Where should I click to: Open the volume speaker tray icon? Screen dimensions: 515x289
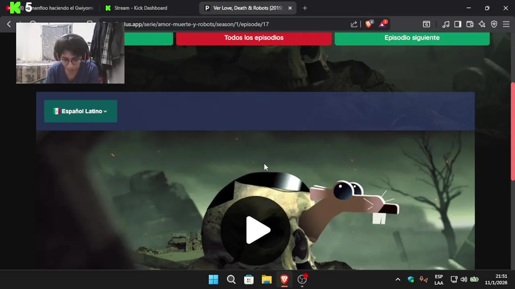point(464,279)
